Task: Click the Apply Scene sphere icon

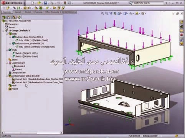Action: coord(137,13)
